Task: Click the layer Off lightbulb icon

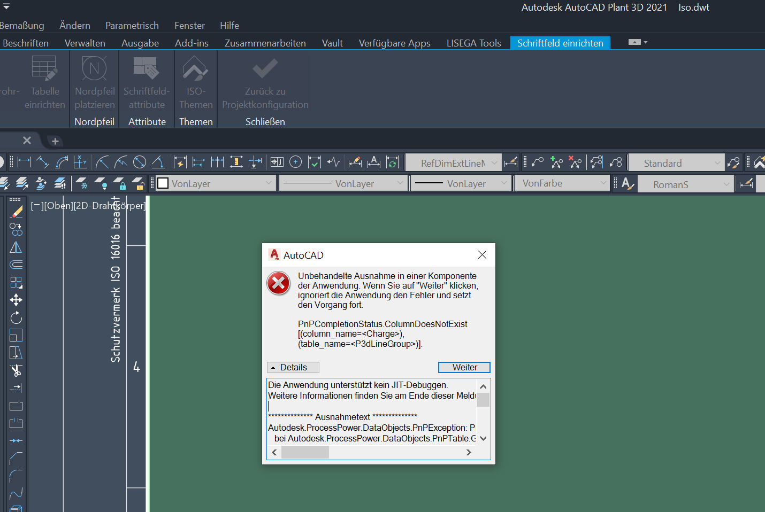Action: (x=101, y=183)
